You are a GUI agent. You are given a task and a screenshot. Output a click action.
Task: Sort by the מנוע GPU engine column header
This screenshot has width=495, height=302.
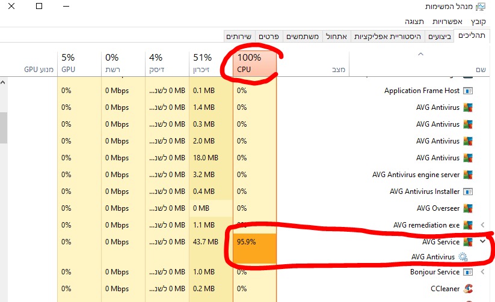[x=29, y=64]
